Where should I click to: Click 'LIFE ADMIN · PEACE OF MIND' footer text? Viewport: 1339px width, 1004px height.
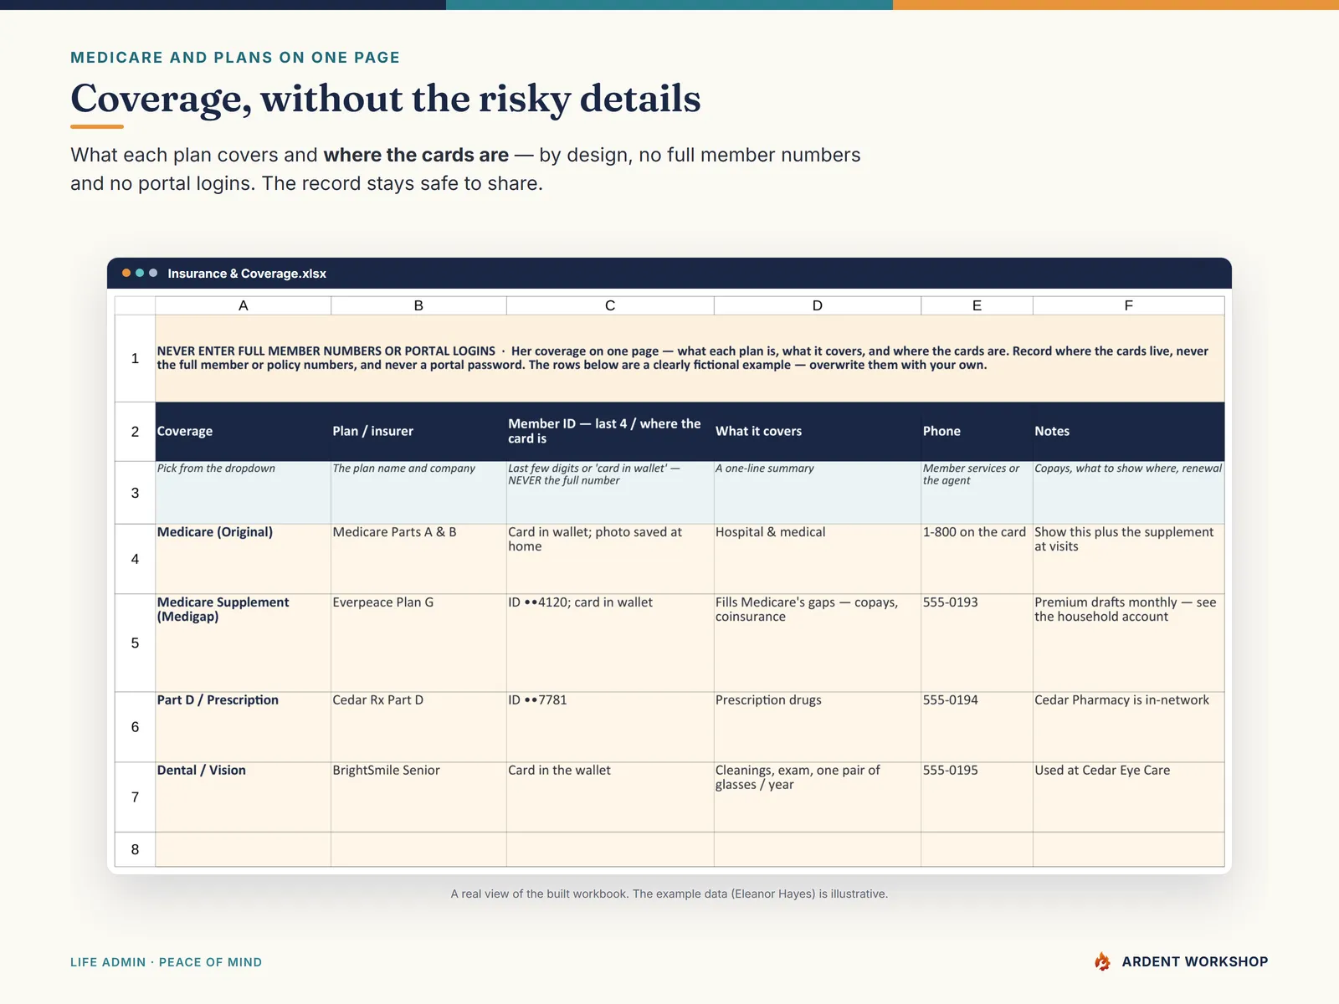point(166,962)
